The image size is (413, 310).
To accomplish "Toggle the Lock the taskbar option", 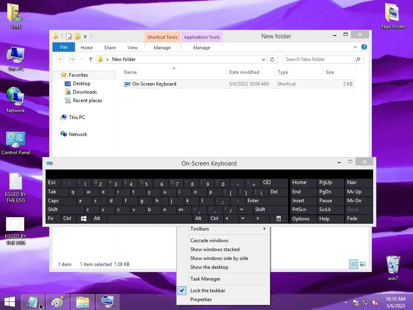I will [x=223, y=291].
